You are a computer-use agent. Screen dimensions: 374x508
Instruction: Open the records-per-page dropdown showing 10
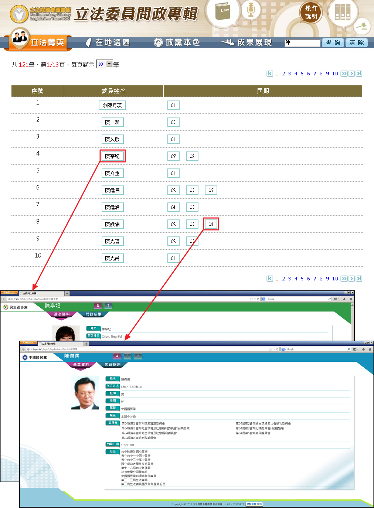pos(109,64)
